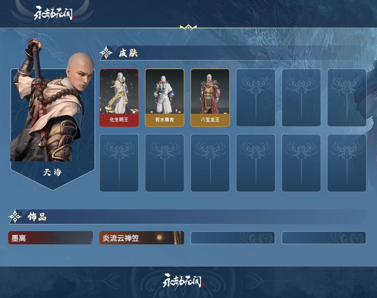The height and width of the screenshot is (298, 377).
Task: Select the 若水尊者 skin card
Action: (165, 98)
